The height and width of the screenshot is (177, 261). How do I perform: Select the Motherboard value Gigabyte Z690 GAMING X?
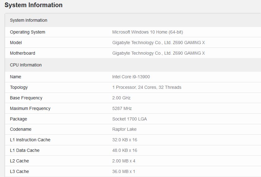coord(158,53)
